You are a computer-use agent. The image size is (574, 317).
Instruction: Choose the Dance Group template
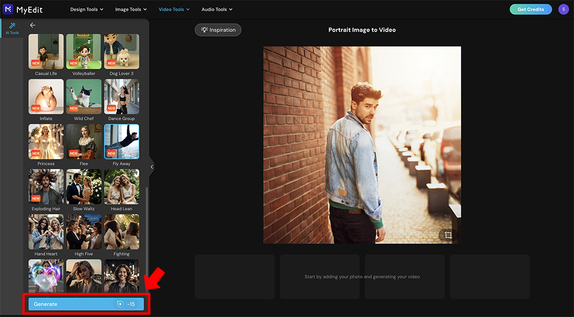pyautogui.click(x=122, y=96)
